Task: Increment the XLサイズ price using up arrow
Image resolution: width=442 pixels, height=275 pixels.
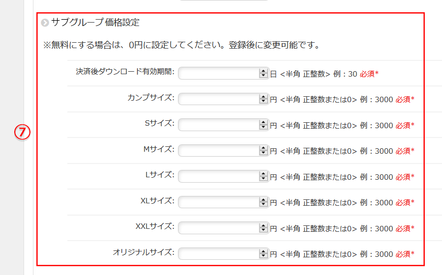Action: click(263, 200)
